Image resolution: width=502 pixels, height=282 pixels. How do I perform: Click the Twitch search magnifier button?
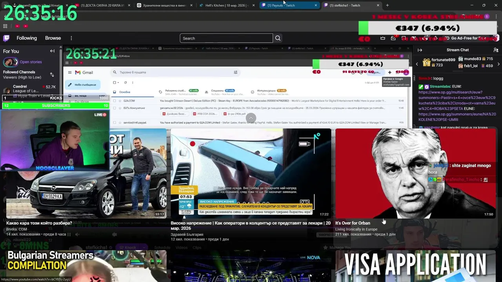coord(278,38)
